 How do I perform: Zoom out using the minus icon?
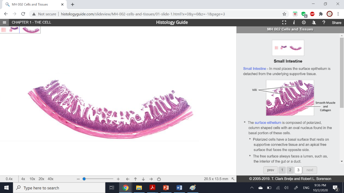pyautogui.click(x=78, y=179)
